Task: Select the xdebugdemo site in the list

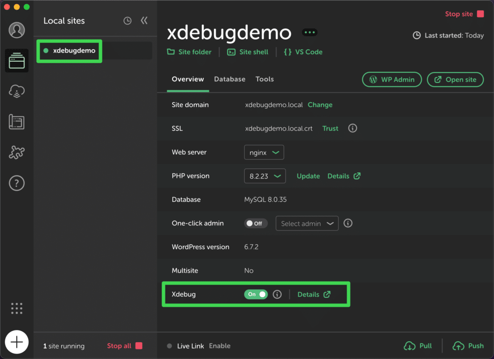Action: click(95, 51)
